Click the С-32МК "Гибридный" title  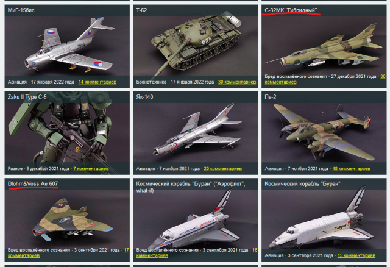pyautogui.click(x=291, y=10)
